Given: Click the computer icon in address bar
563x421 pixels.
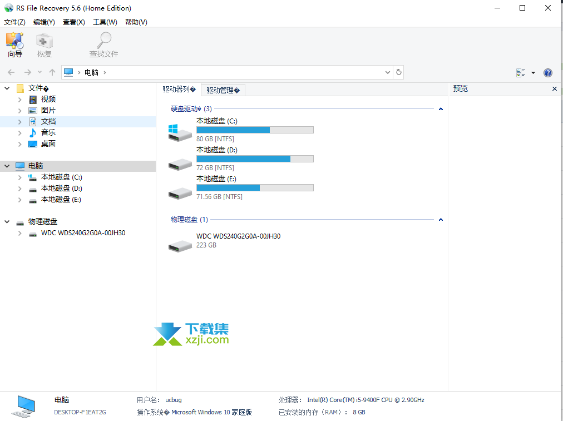Looking at the screenshot, I should [x=68, y=72].
